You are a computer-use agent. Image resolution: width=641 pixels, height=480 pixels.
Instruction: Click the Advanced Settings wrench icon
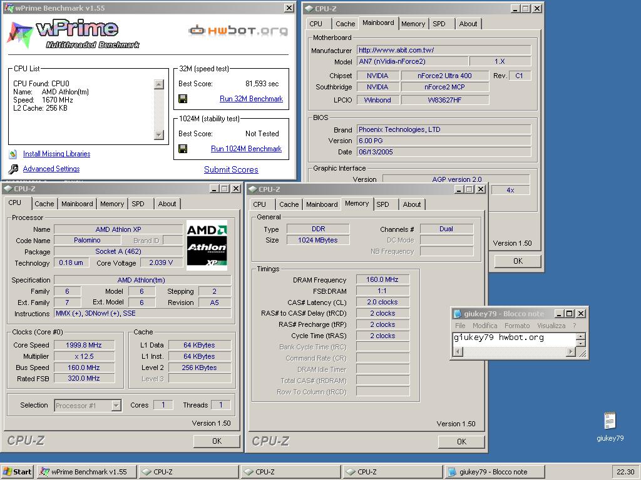(x=14, y=169)
